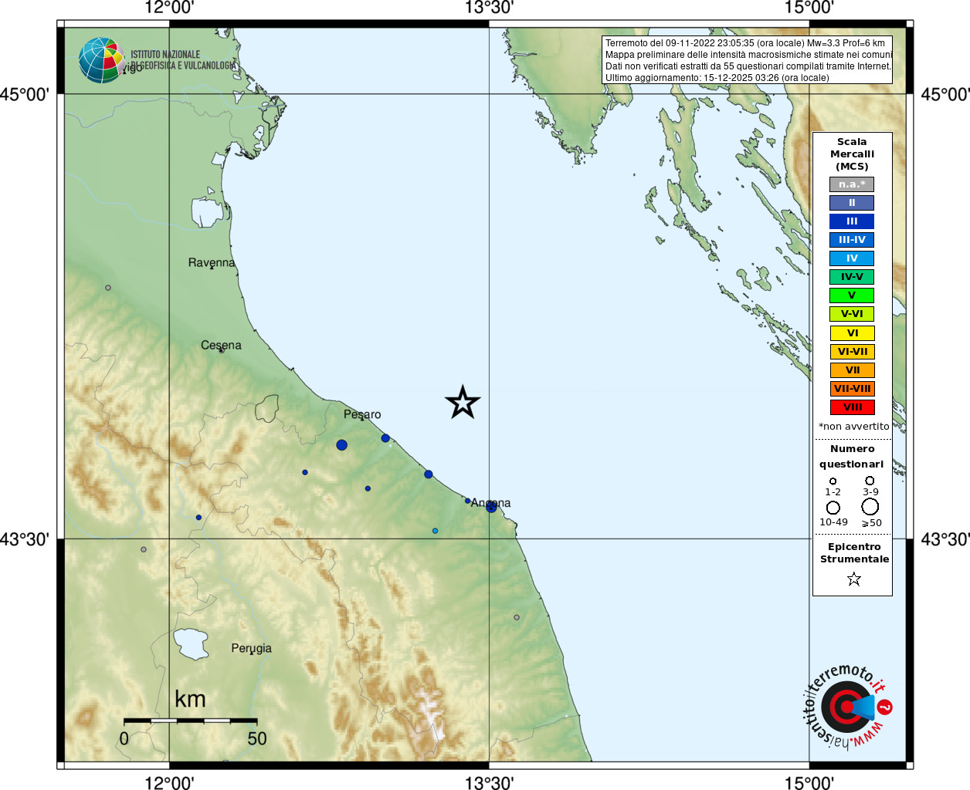Click the black-and-white scale bar

pyautogui.click(x=190, y=721)
